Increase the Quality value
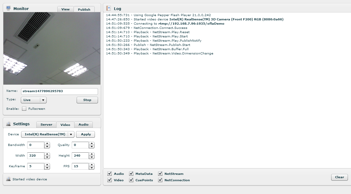Screen dimensions: 351x194 (92, 144)
